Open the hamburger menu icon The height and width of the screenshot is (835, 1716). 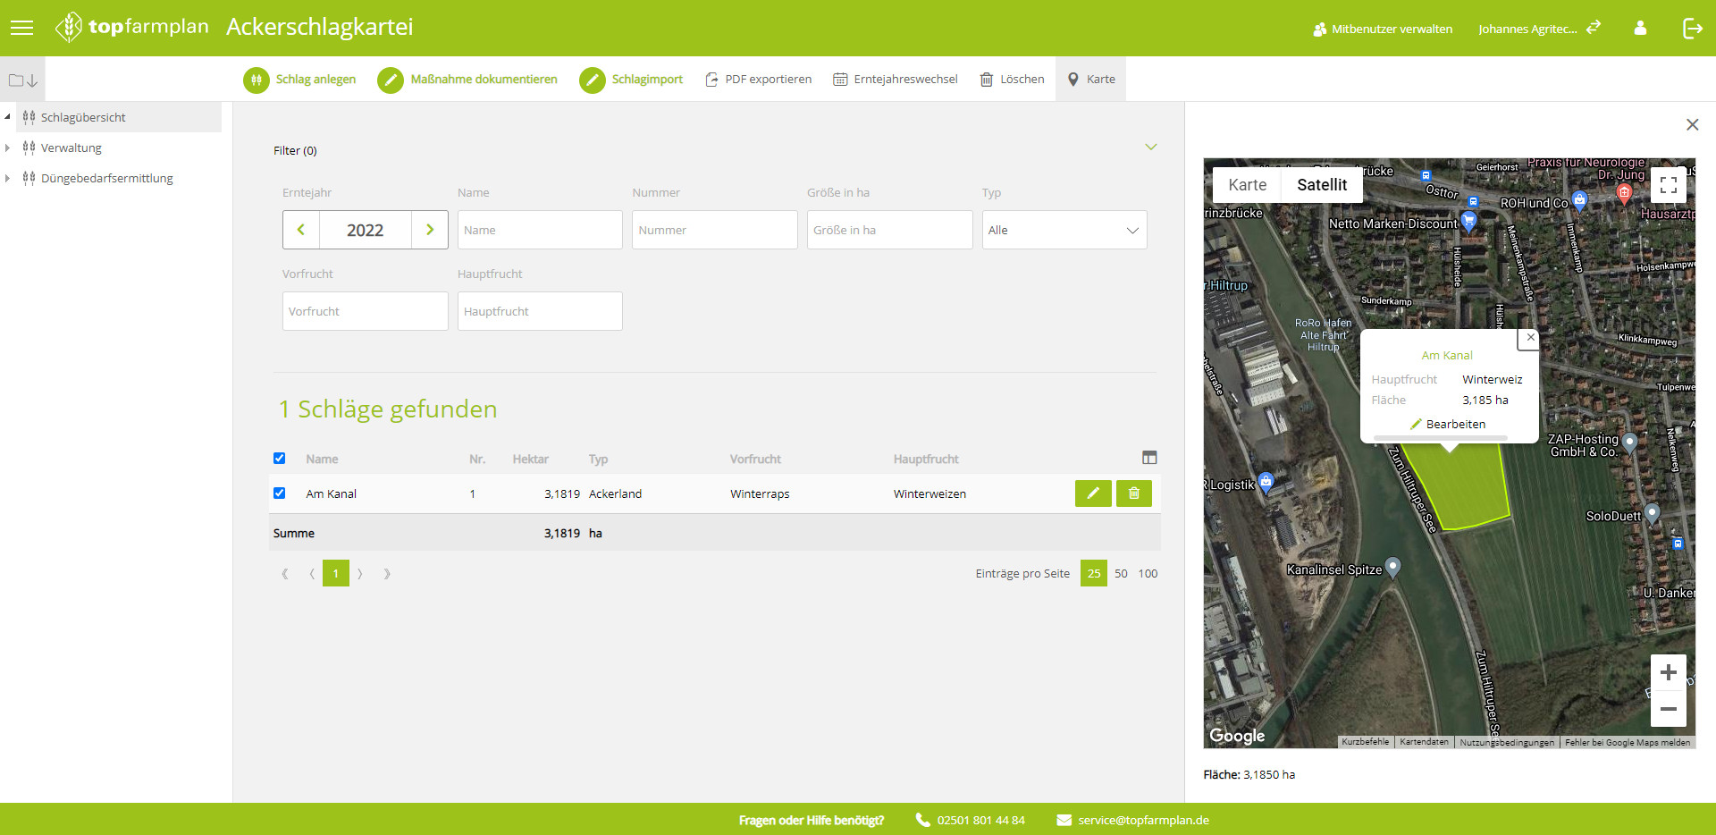tap(21, 28)
